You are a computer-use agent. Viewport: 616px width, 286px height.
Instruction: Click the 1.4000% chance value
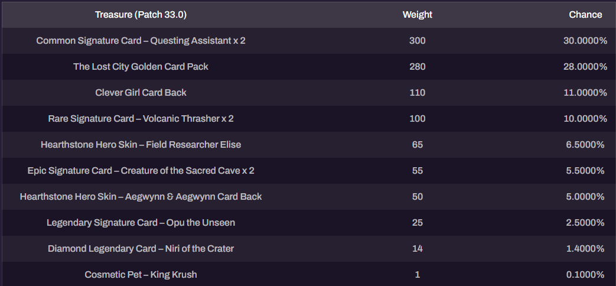pos(585,248)
